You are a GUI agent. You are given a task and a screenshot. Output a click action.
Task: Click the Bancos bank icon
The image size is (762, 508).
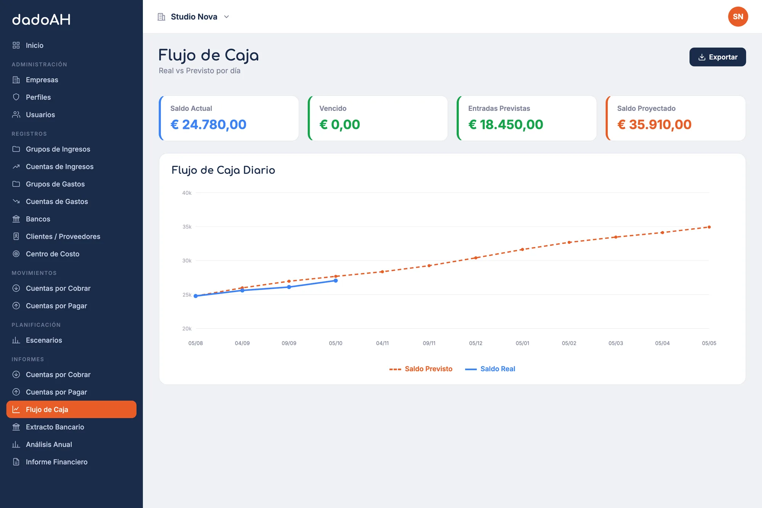pyautogui.click(x=16, y=219)
